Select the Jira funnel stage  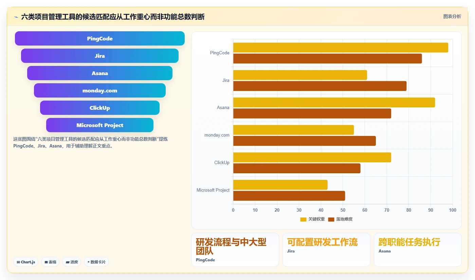[100, 56]
